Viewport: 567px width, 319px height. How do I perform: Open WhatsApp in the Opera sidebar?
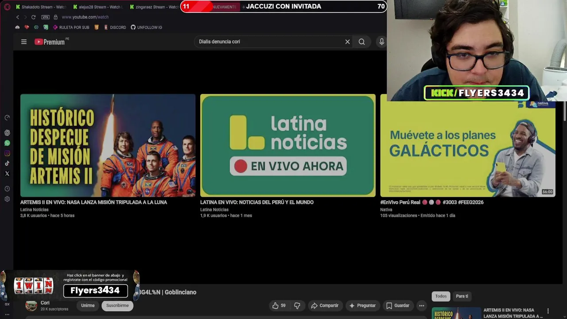point(7,143)
